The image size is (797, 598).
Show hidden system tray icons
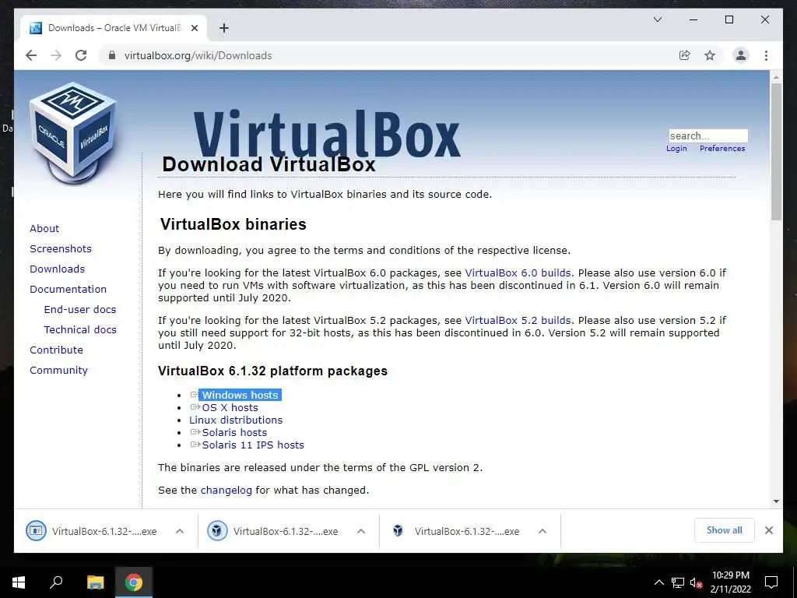658,582
